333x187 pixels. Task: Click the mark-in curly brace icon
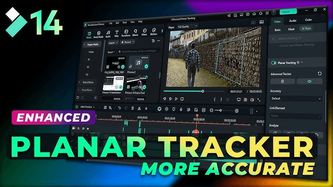[215, 99]
